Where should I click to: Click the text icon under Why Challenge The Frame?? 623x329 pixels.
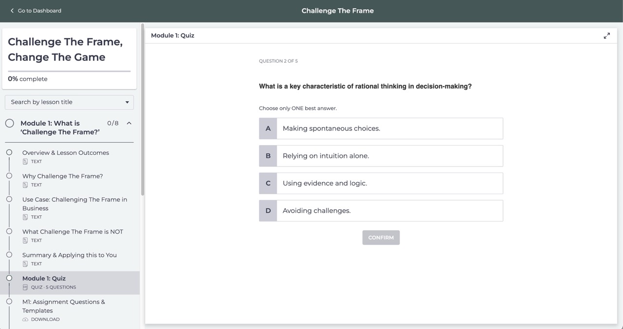[x=25, y=185]
